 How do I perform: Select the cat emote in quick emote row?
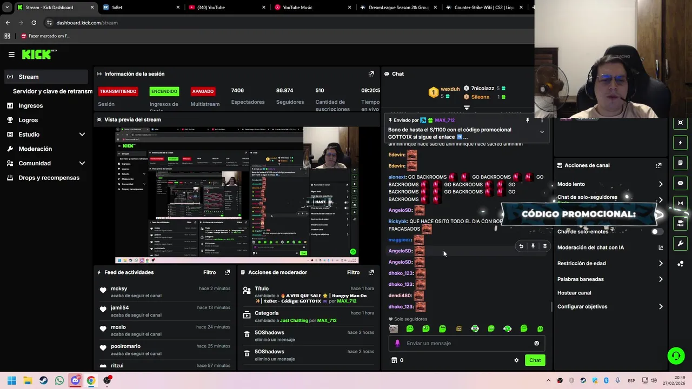click(x=394, y=328)
